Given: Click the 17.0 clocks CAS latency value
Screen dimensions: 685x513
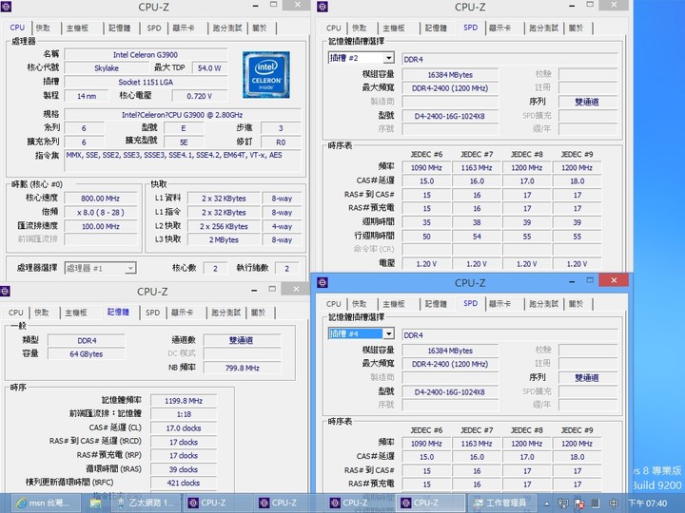Looking at the screenshot, I should tap(184, 428).
